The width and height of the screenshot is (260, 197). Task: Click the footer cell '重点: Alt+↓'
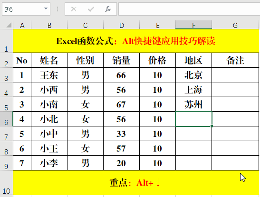(x=136, y=183)
